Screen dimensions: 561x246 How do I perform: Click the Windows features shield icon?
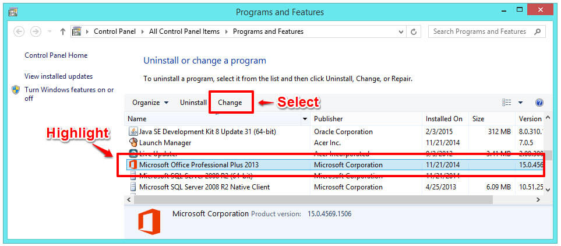(x=16, y=90)
